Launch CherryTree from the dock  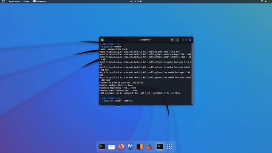click(x=149, y=147)
